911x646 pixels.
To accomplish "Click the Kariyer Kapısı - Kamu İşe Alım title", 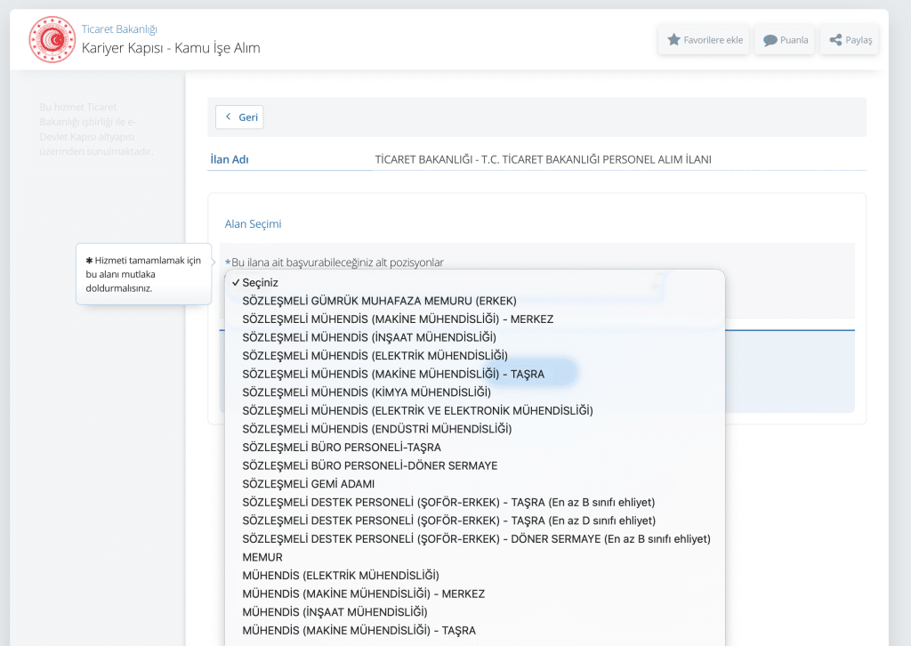I will coord(171,48).
